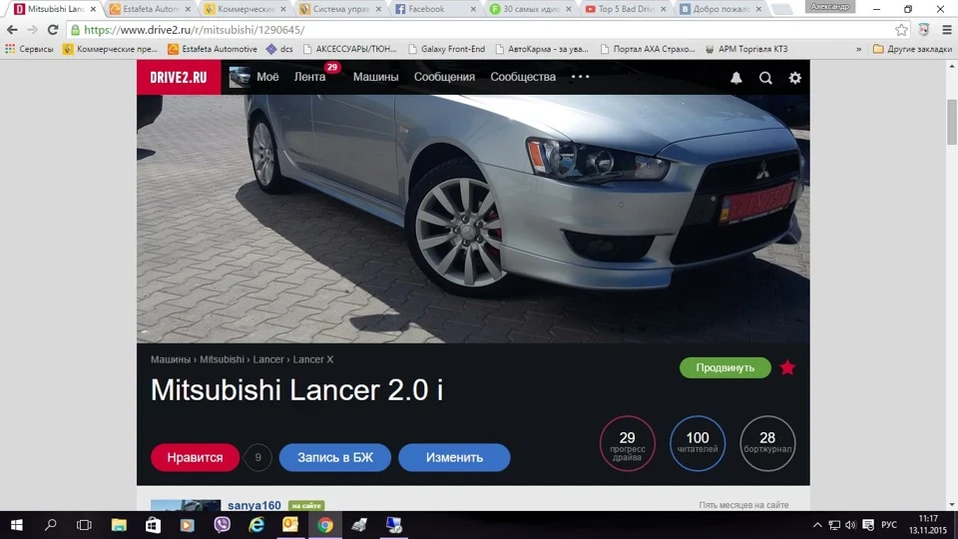Switch to the Facebook tab
958x539 pixels.
pos(436,9)
